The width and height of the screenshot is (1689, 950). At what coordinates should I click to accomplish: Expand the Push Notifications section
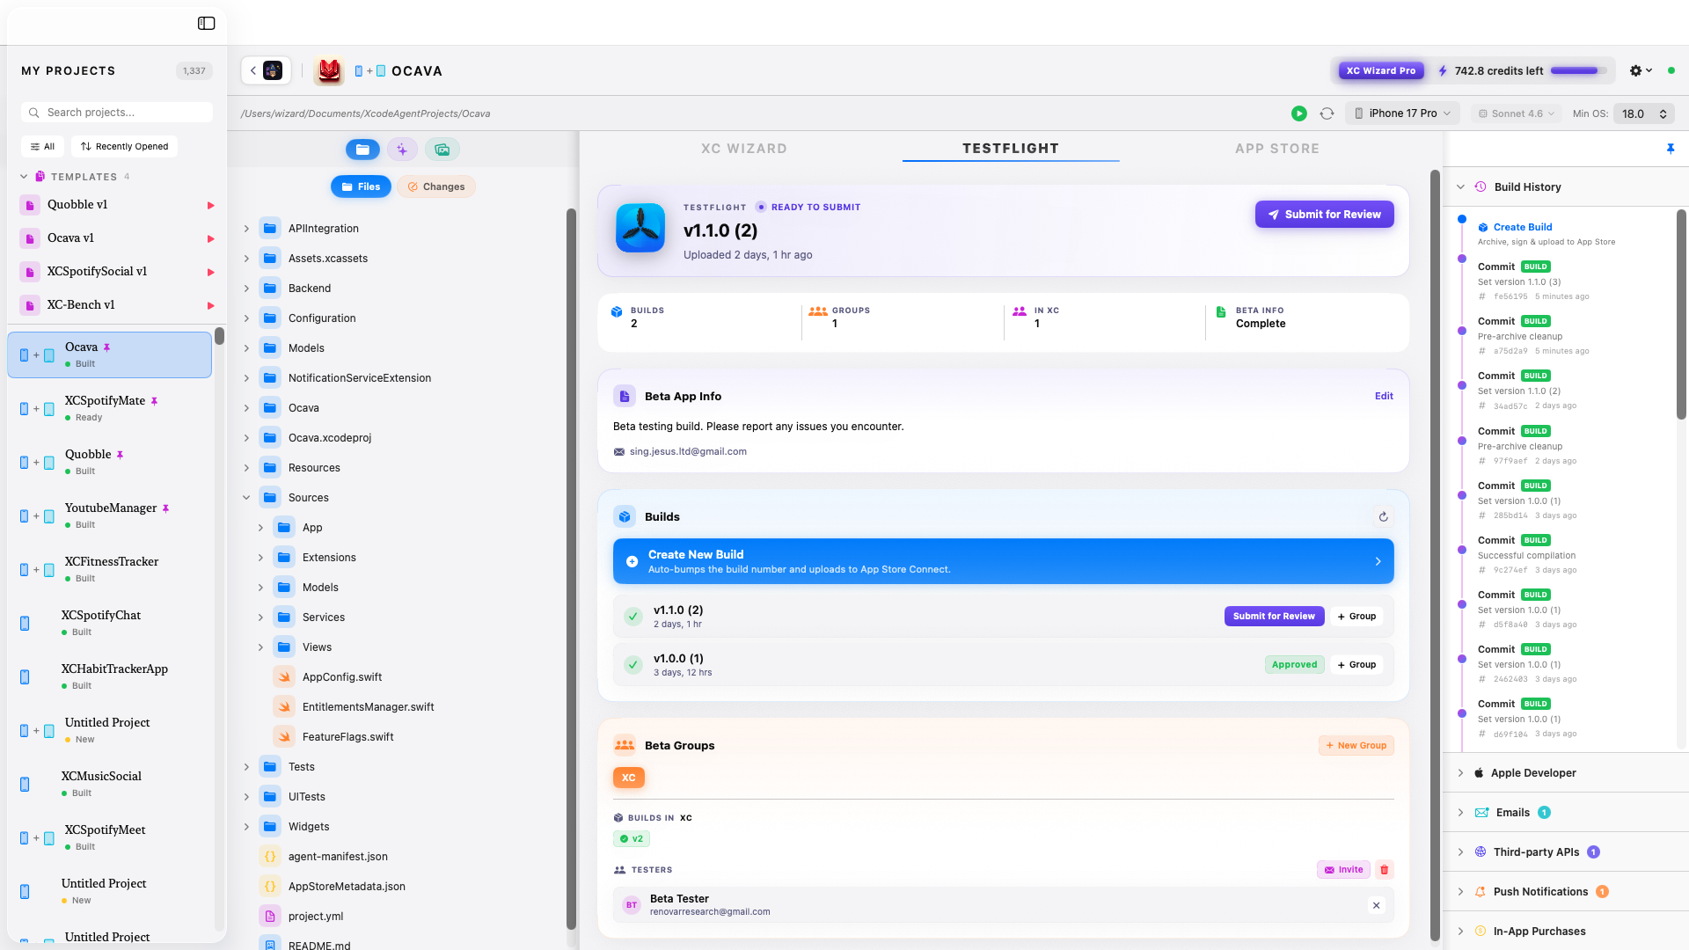tap(1460, 892)
